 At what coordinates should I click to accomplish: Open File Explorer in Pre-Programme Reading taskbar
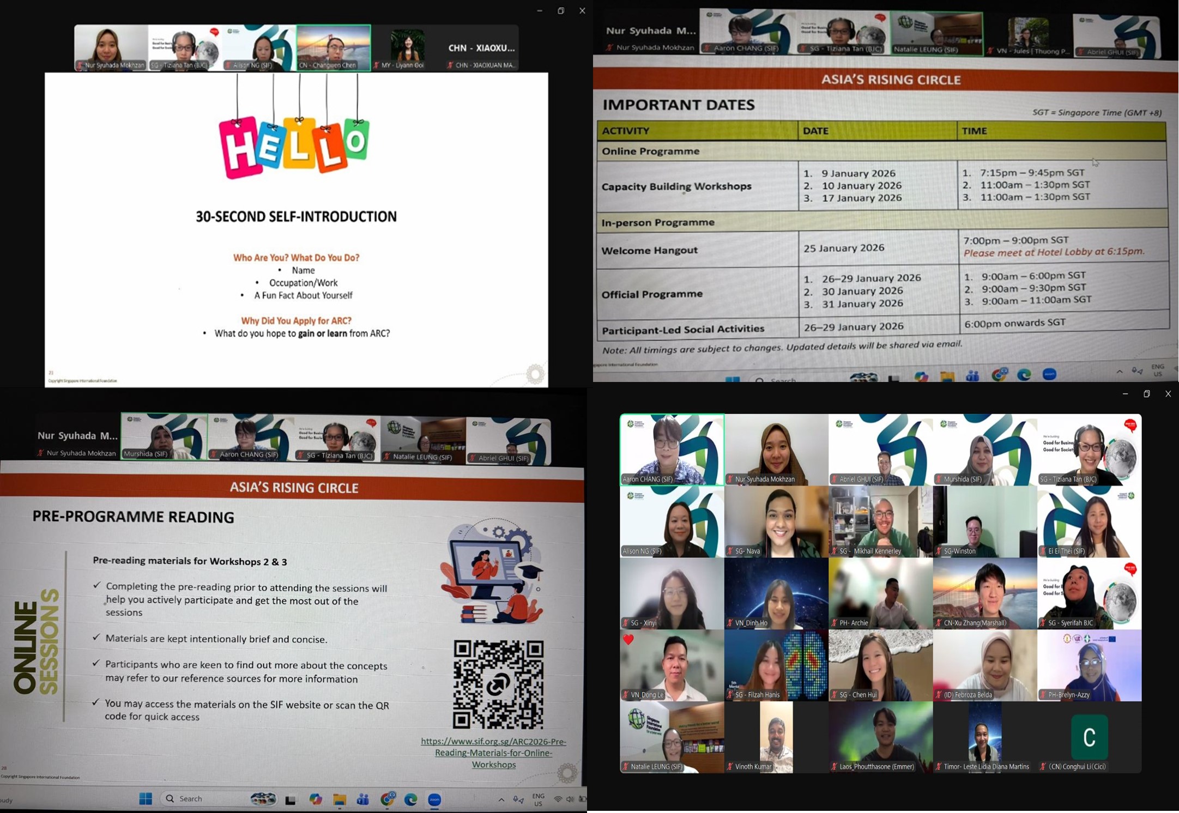[x=340, y=800]
